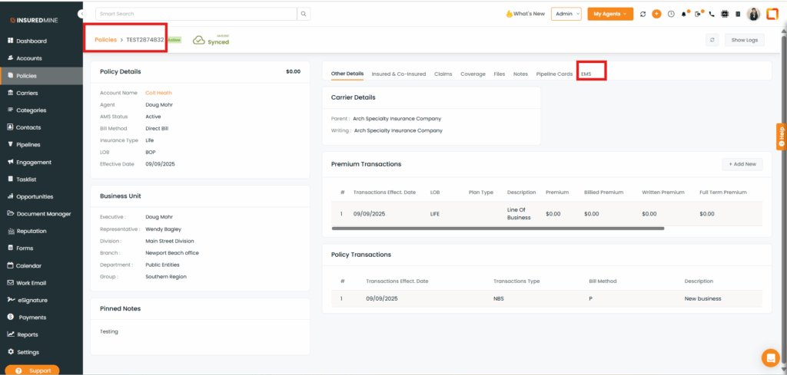
Task: Open the Claims tab
Action: pyautogui.click(x=443, y=74)
